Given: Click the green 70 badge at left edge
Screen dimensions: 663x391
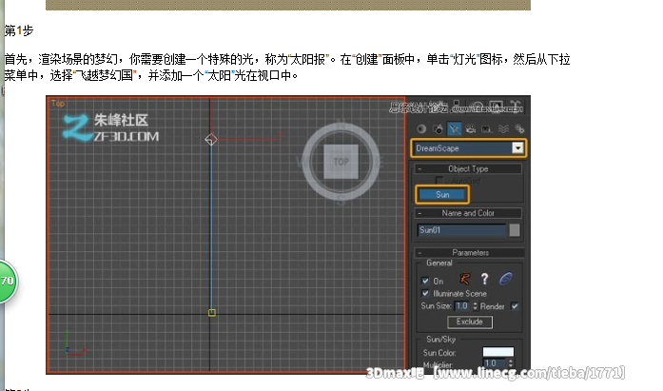Looking at the screenshot, I should click(8, 281).
